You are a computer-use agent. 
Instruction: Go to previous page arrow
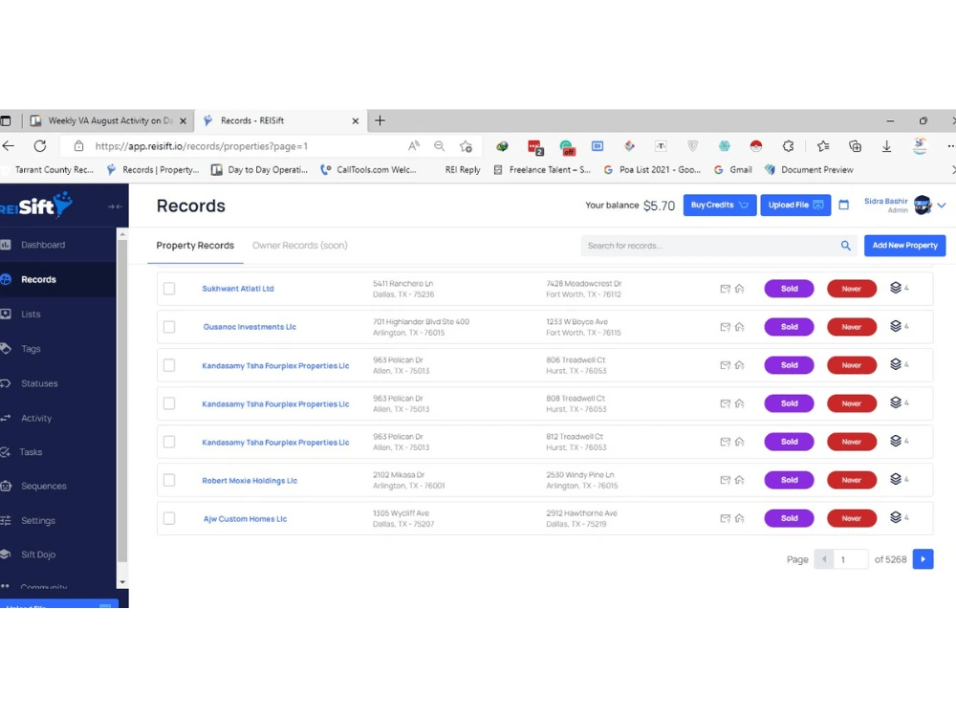824,559
